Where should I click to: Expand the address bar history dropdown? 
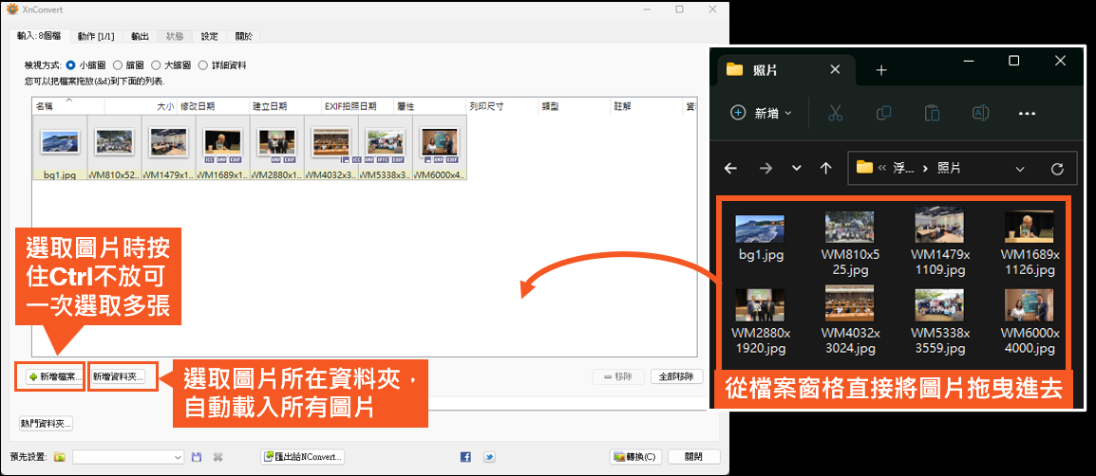point(1020,169)
